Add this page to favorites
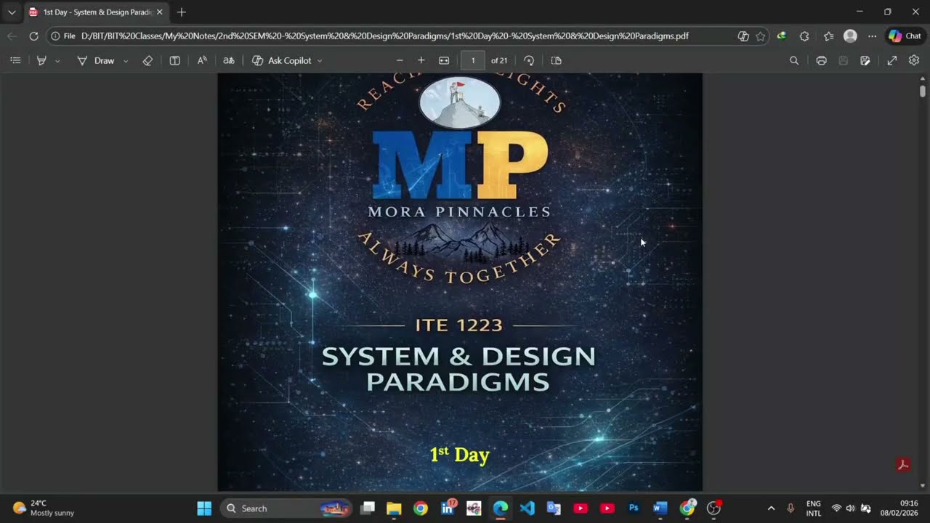 click(760, 36)
